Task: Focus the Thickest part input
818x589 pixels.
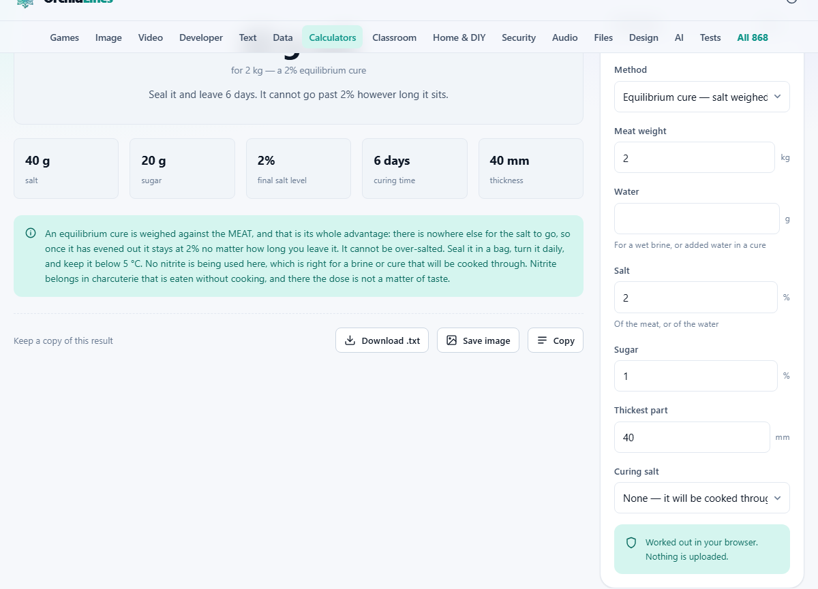Action: tap(692, 437)
